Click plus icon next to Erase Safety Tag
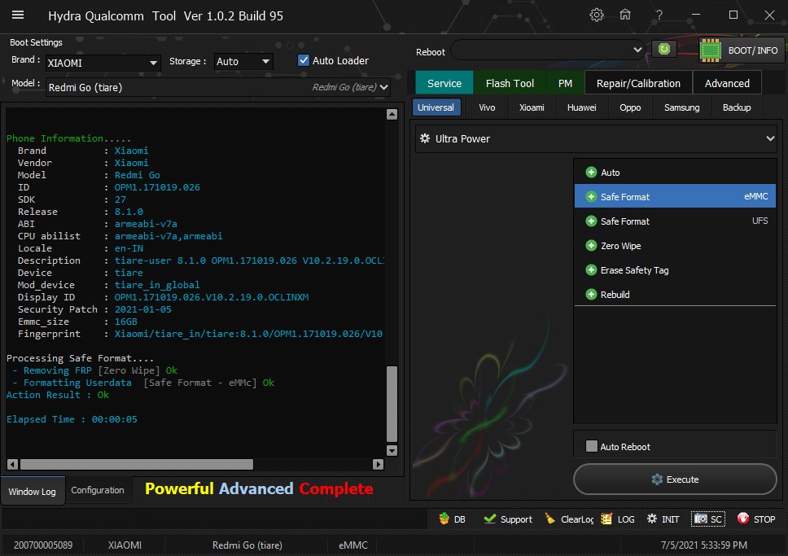The height and width of the screenshot is (556, 788). pos(591,270)
